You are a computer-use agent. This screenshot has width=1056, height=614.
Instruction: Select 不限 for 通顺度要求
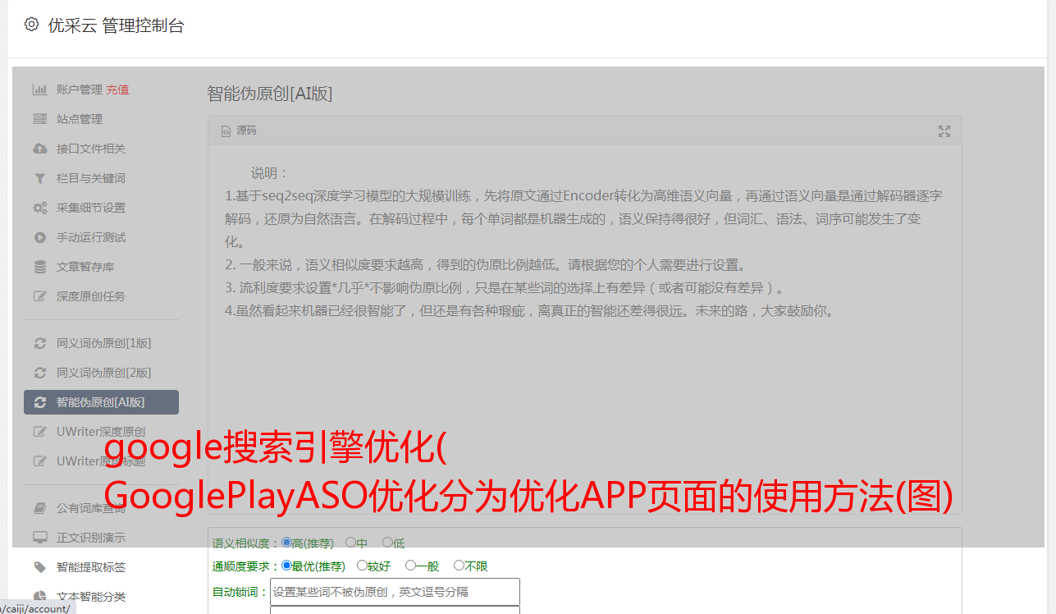point(459,566)
